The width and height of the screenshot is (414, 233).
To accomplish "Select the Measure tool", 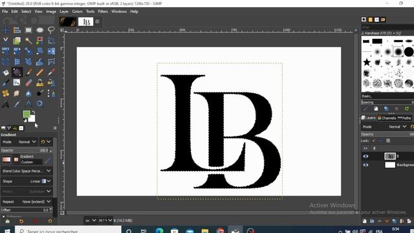I will coord(28,104).
